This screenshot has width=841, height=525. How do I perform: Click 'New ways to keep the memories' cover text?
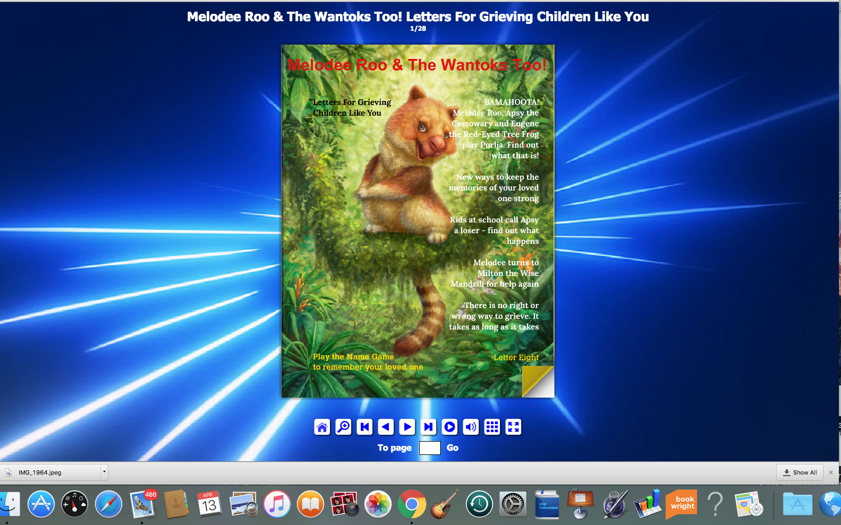tap(494, 187)
